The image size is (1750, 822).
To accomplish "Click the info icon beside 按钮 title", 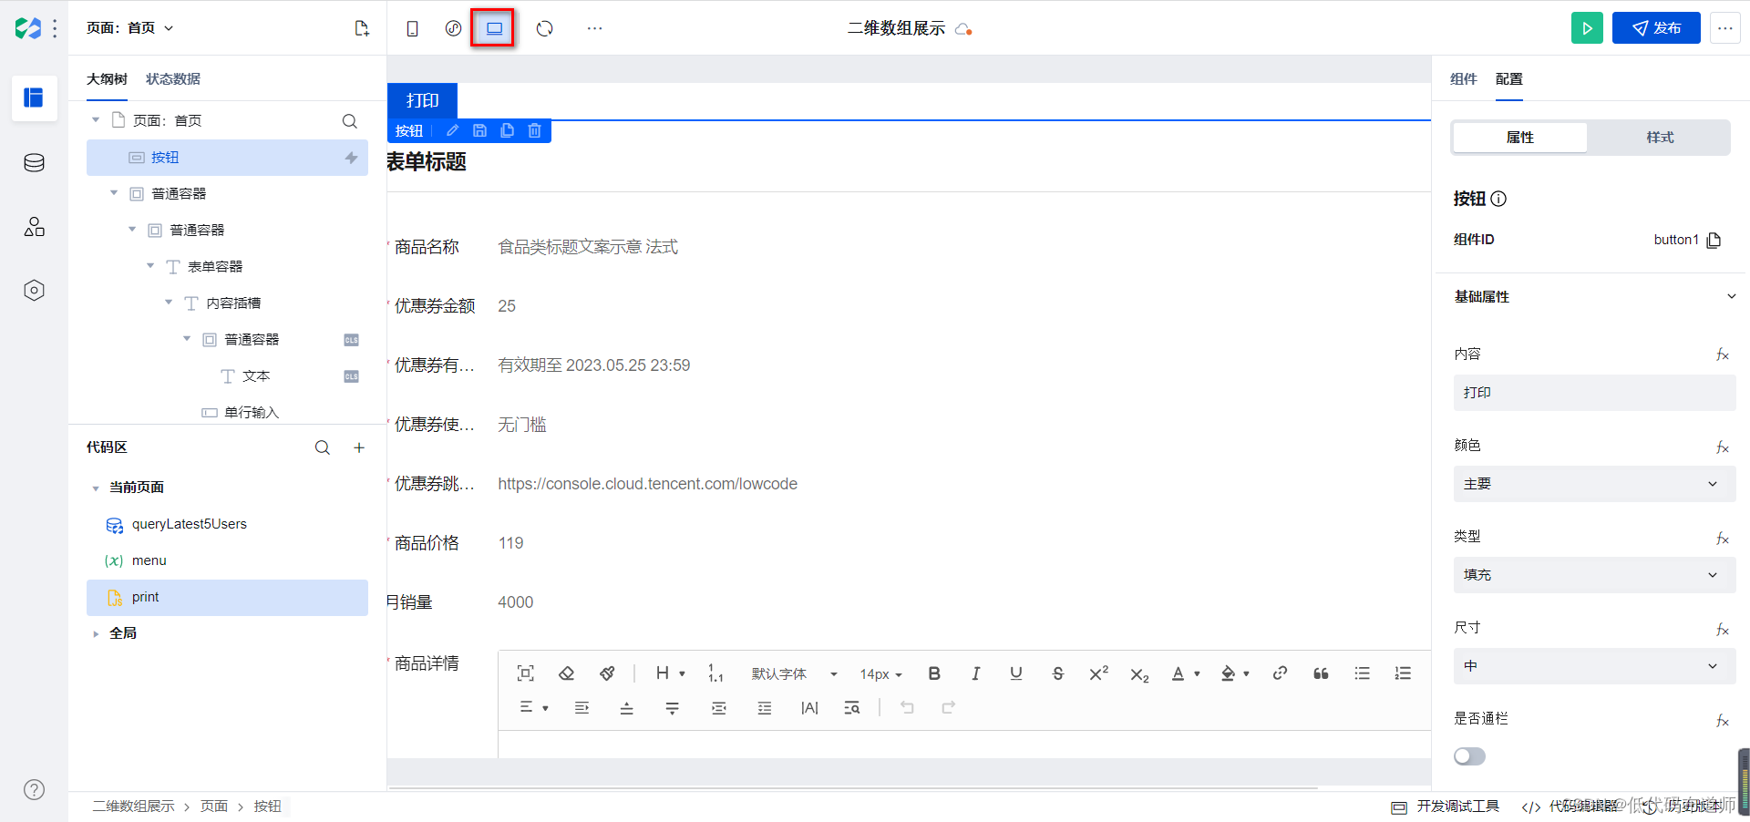I will point(1498,199).
